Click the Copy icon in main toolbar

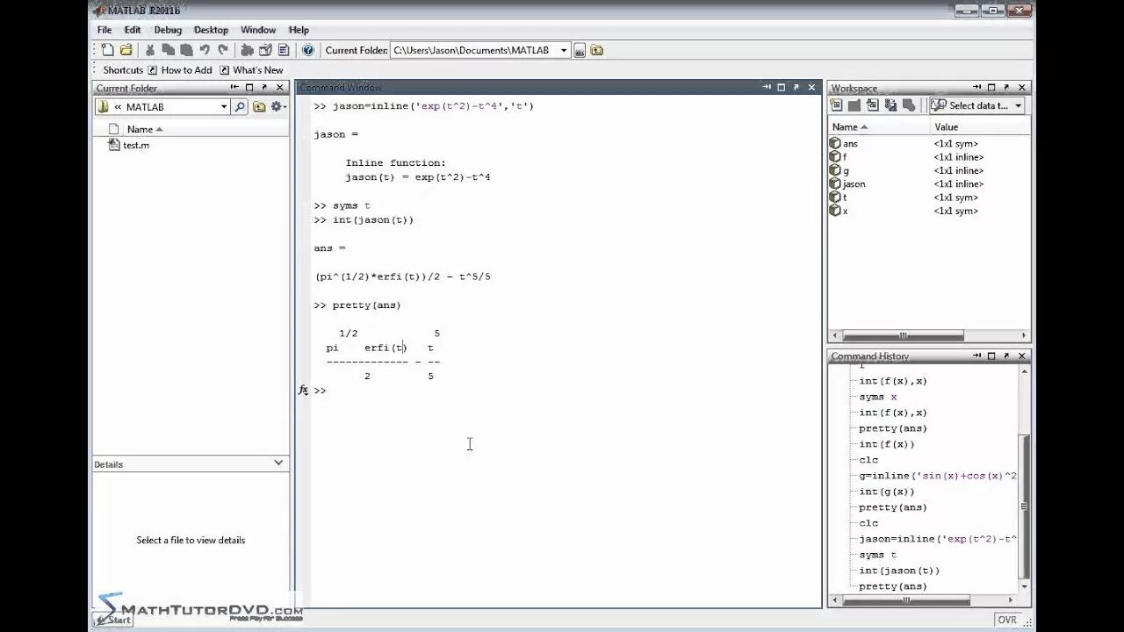click(x=168, y=50)
